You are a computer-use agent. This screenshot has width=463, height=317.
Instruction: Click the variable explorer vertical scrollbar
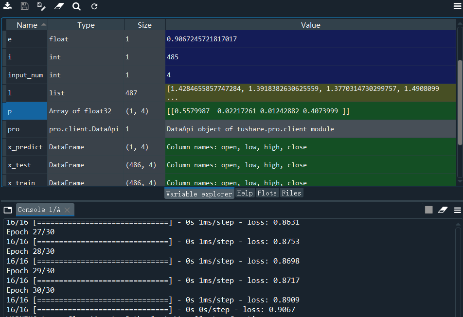click(460, 102)
